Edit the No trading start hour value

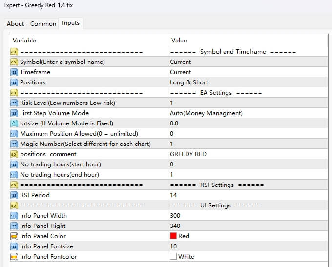click(248, 164)
